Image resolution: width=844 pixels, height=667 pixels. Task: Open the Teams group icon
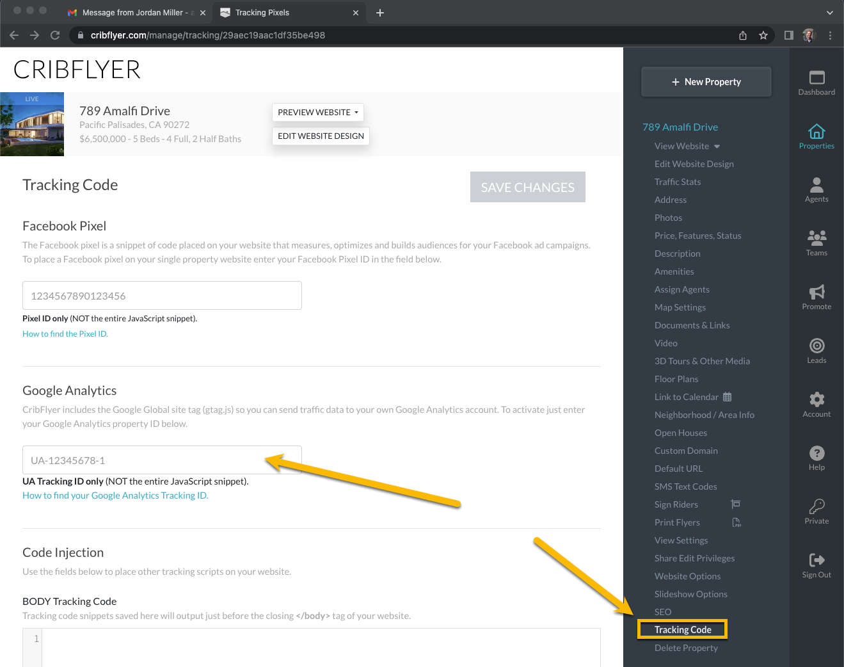816,238
